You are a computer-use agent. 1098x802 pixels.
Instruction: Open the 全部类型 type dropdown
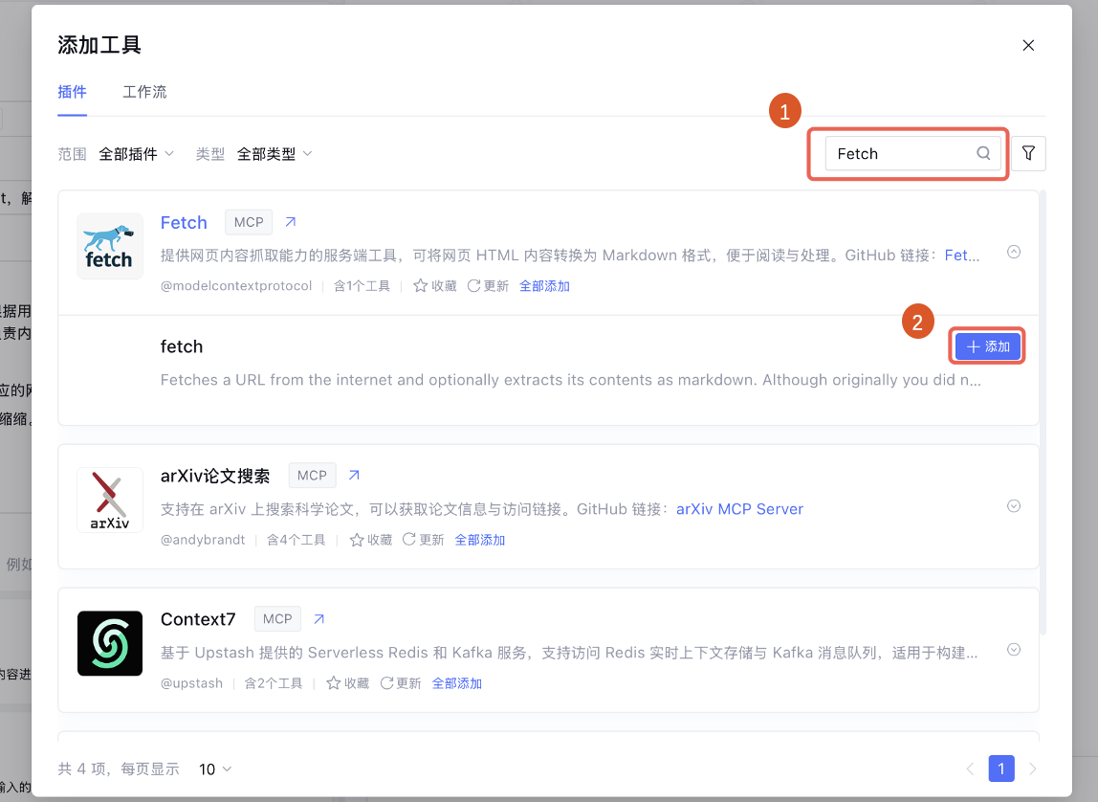(x=274, y=154)
